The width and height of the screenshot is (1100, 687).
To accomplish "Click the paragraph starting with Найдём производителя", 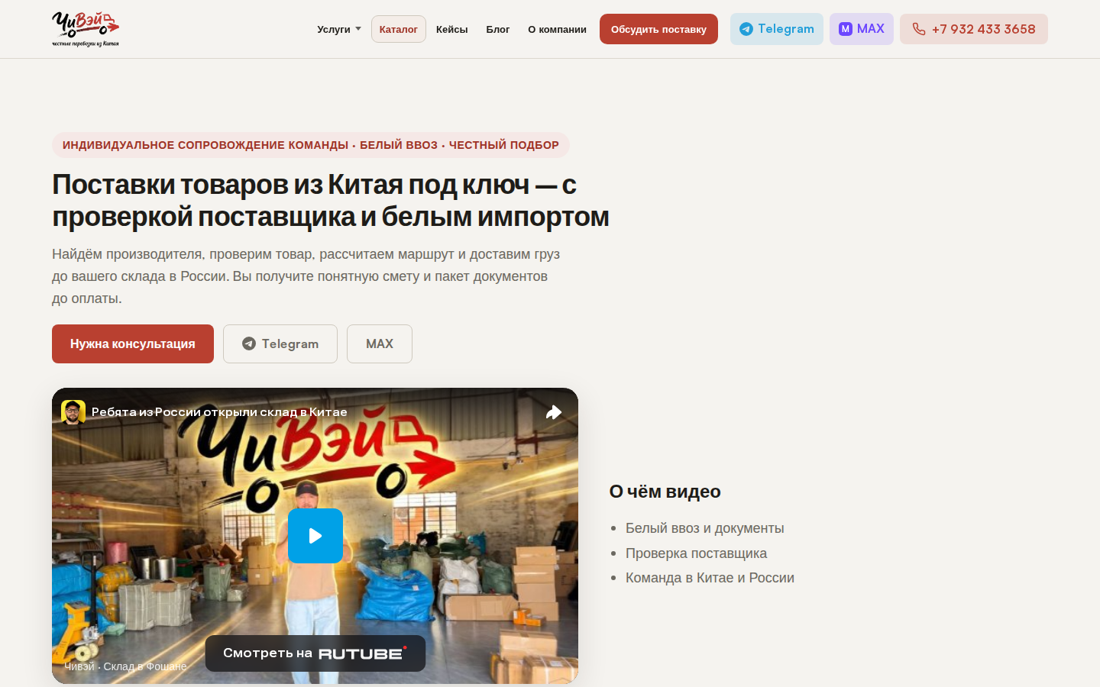I will [306, 276].
